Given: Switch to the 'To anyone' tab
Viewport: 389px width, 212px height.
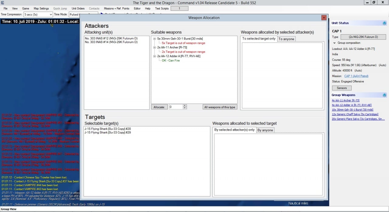Looking at the screenshot, I should tap(286, 39).
